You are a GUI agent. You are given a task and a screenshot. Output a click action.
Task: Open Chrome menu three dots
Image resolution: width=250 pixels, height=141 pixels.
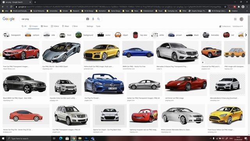(247, 7)
